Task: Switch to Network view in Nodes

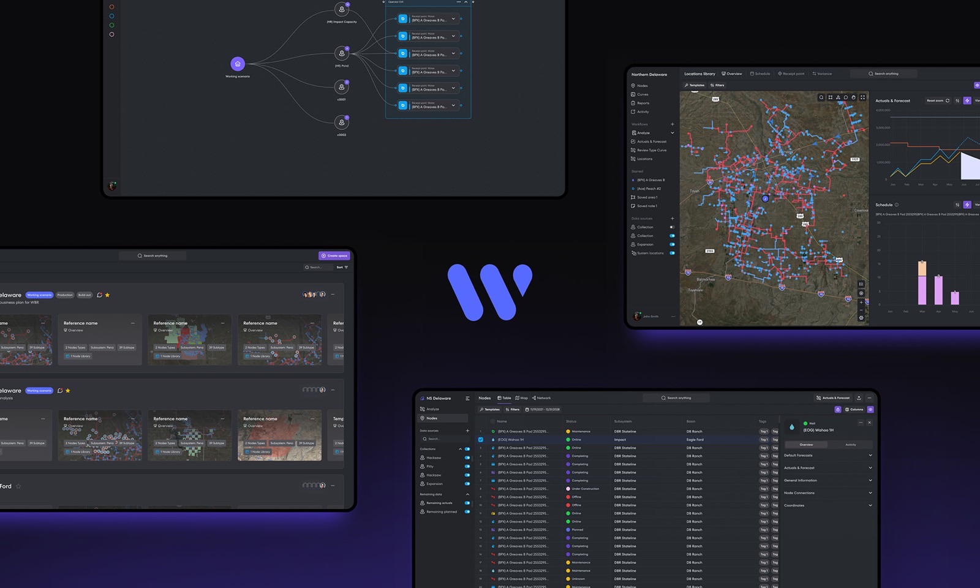Action: point(541,398)
